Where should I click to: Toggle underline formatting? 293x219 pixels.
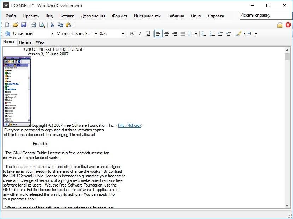coord(148,34)
